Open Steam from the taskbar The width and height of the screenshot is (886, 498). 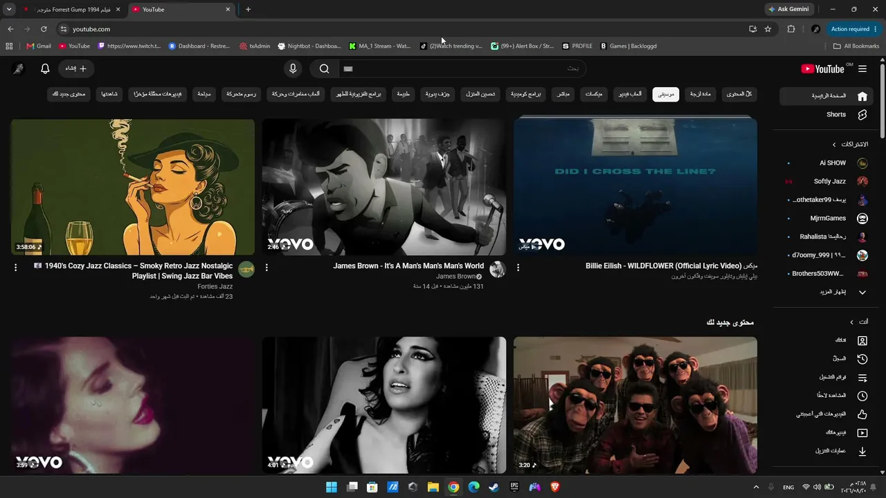(x=494, y=487)
